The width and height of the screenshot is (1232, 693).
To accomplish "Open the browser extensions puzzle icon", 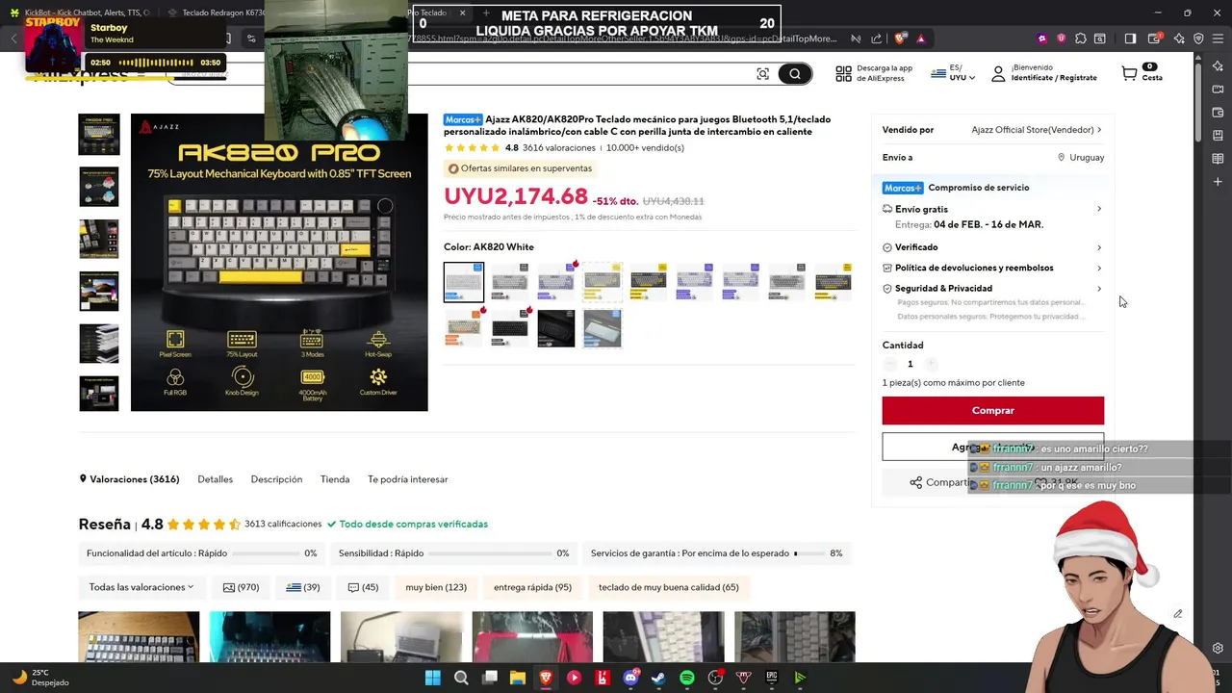I will (1081, 38).
